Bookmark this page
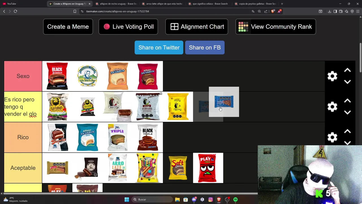This screenshot has height=204, width=362. tap(75, 11)
